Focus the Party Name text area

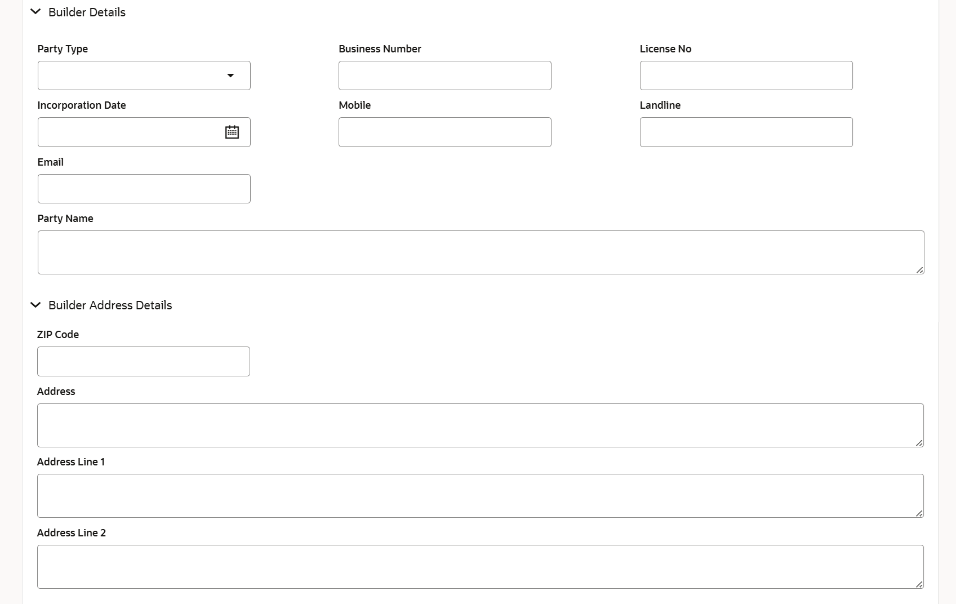point(481,252)
